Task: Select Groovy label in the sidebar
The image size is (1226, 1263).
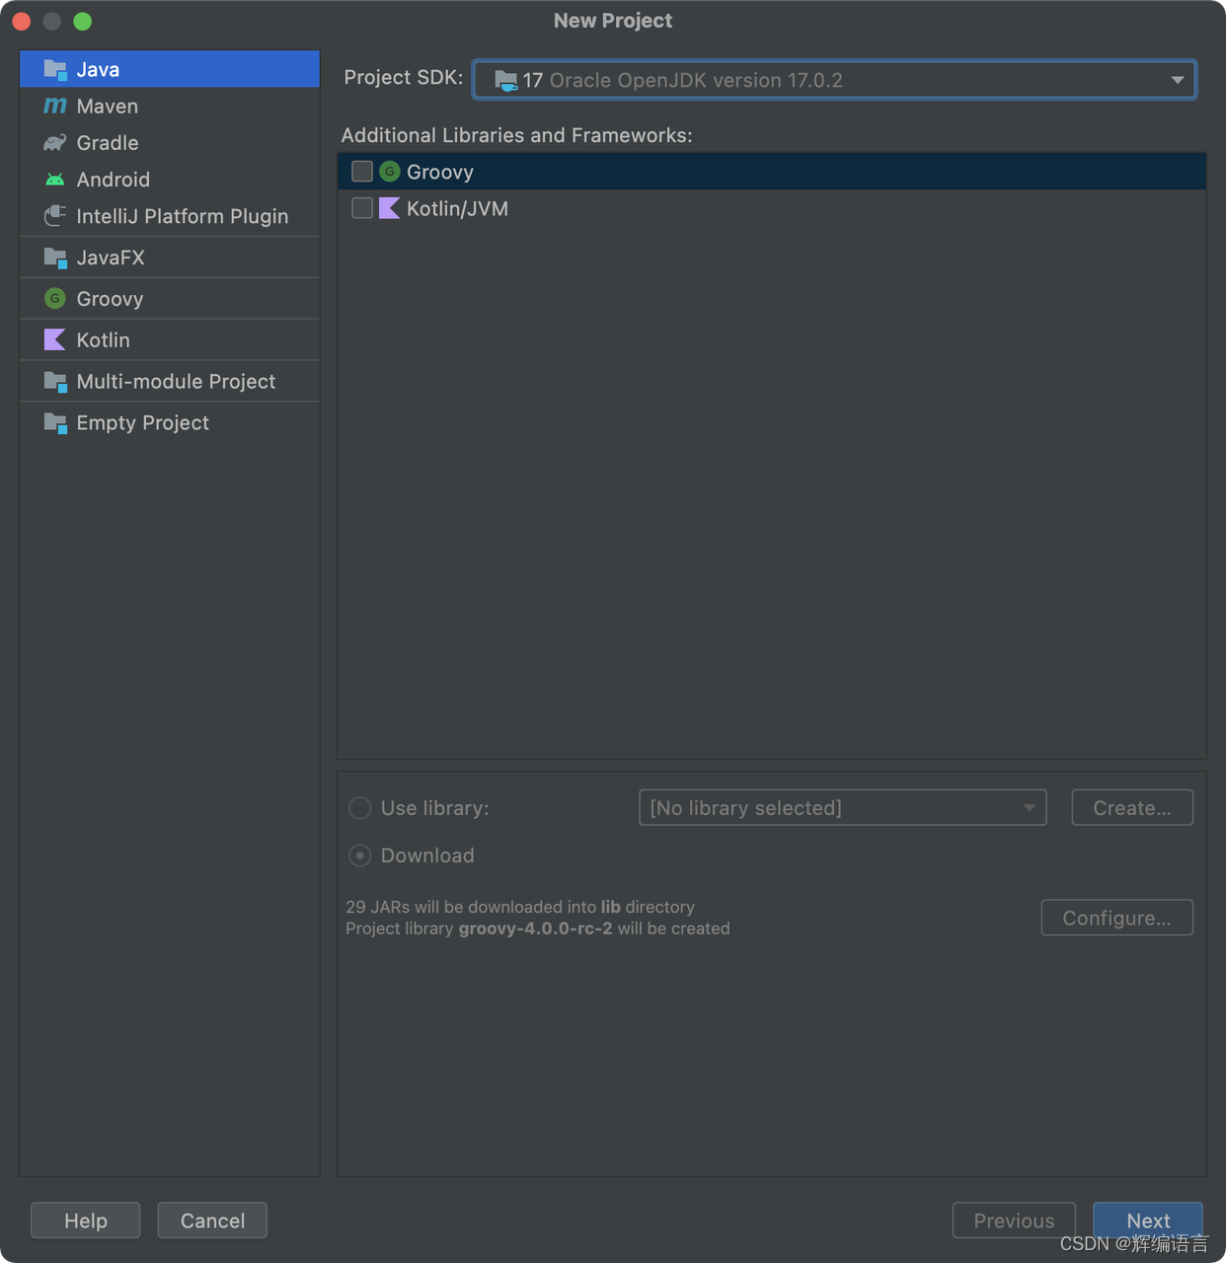Action: (111, 298)
